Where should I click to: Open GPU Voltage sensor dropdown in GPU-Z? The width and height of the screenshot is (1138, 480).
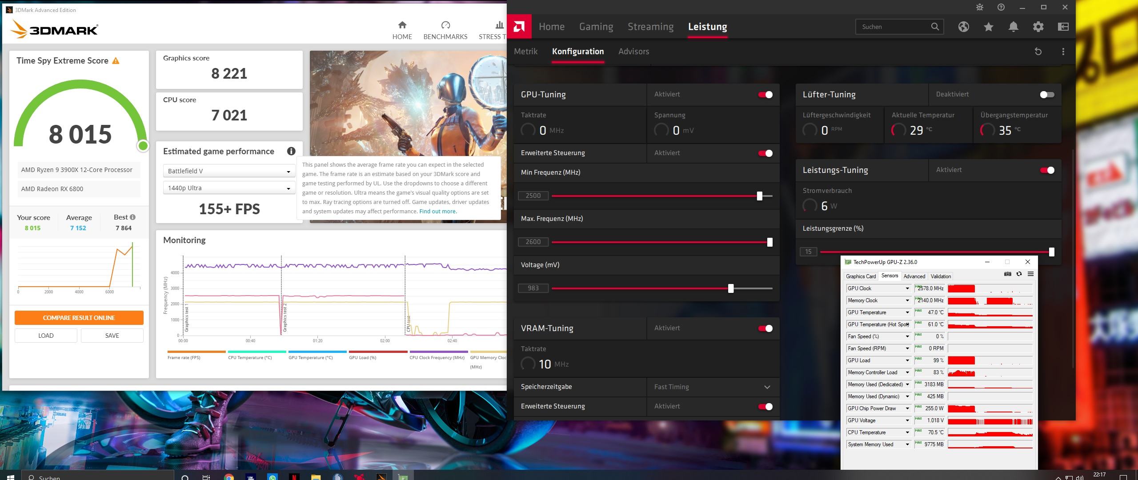[907, 420]
